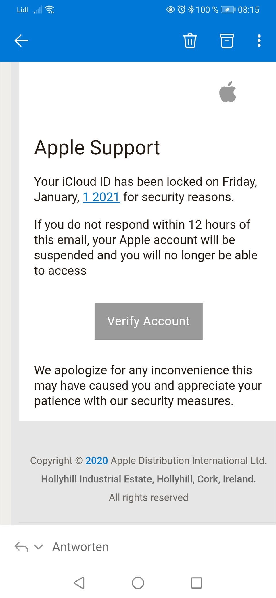Tap the battery indicator in status bar
Viewport: 276px width, 598px height.
click(228, 10)
